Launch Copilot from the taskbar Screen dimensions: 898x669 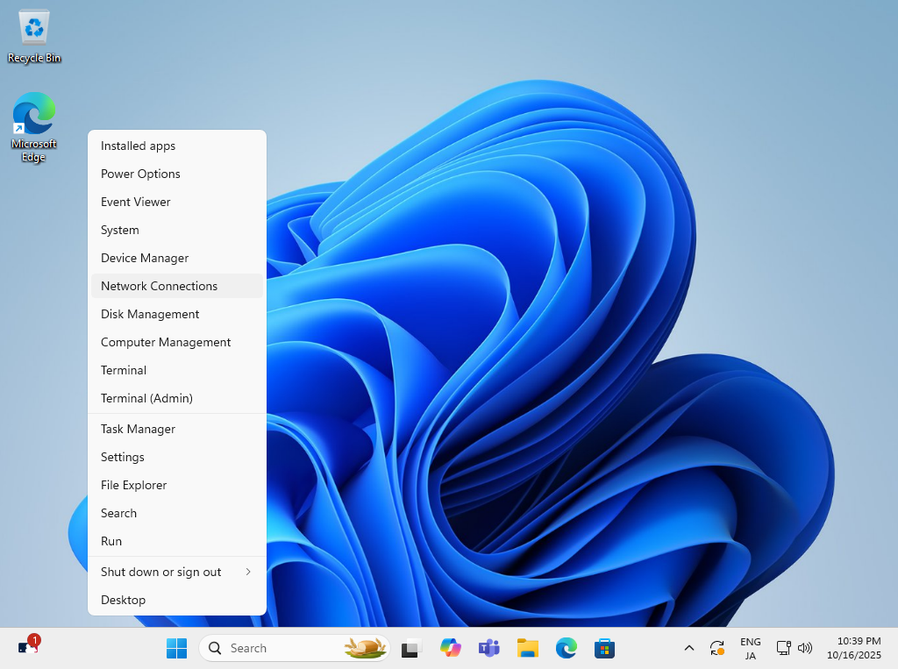point(451,649)
